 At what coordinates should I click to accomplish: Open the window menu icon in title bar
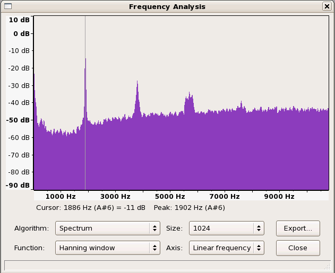click(7, 6)
